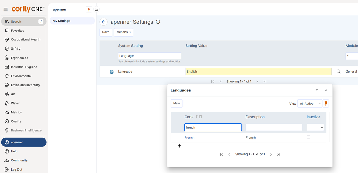Screen dimensions: 358x173
Task: Click the Save button
Action: pos(106,32)
